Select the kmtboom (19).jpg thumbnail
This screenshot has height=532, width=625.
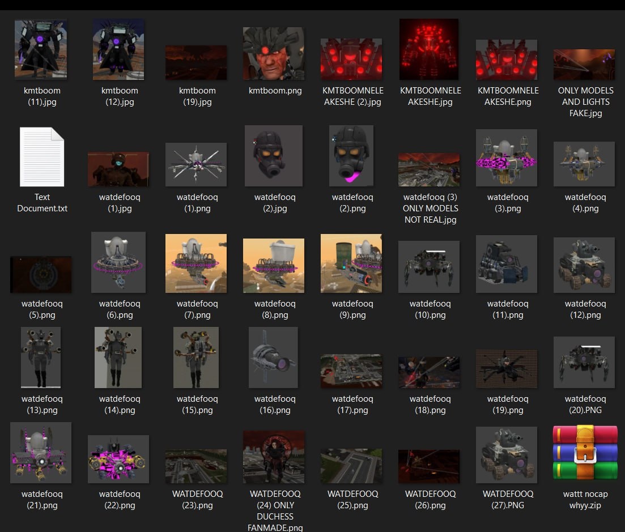[196, 62]
